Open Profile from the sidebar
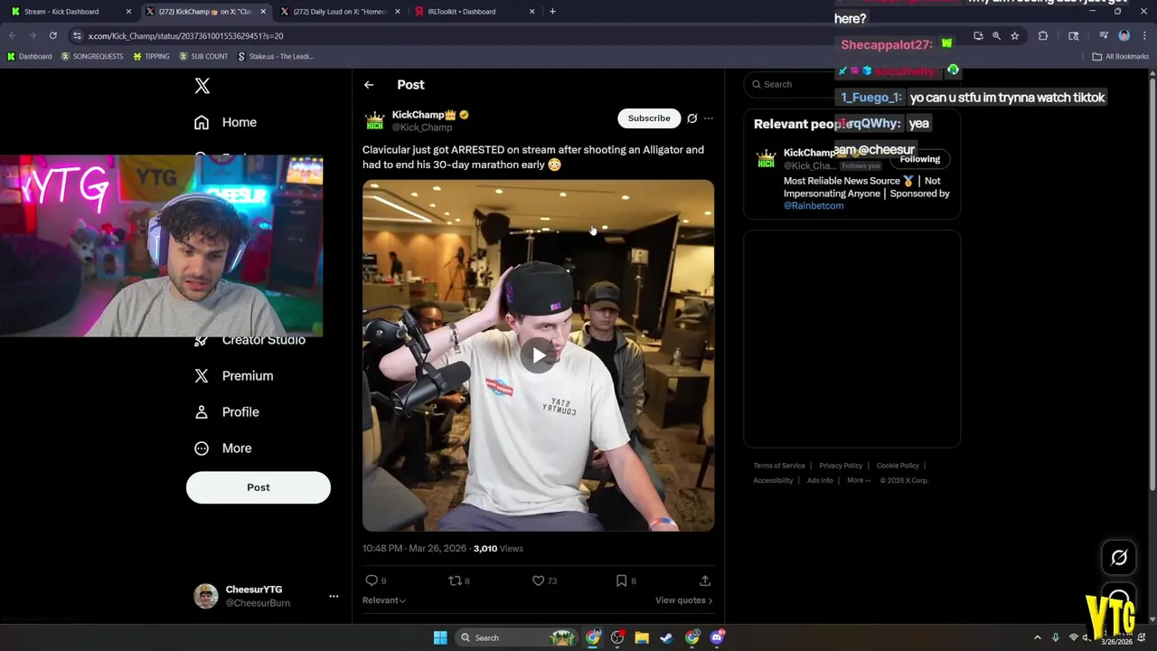The width and height of the screenshot is (1157, 651). pos(227,412)
